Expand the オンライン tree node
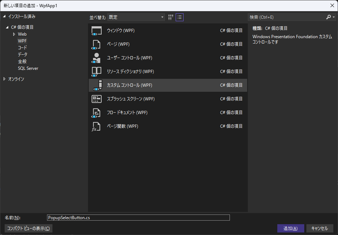Image resolution: width=338 pixels, height=235 pixels. tap(5, 78)
